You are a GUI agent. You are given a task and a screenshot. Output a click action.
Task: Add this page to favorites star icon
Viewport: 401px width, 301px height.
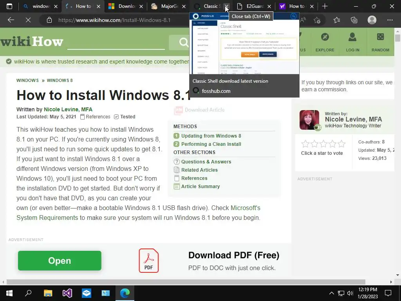coord(317,20)
